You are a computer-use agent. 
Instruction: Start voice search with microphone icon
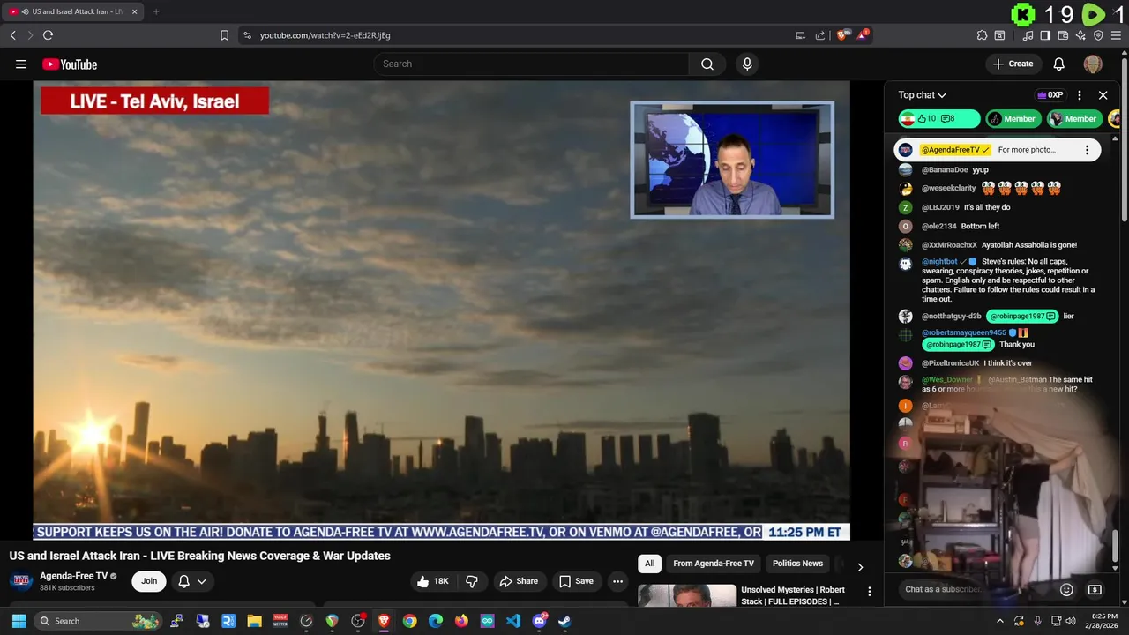click(x=747, y=64)
